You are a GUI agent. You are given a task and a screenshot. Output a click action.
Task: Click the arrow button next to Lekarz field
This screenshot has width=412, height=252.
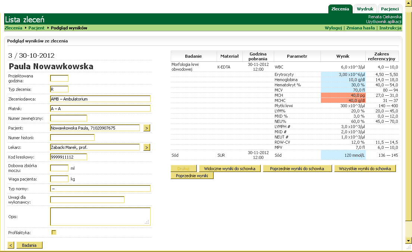pos(147,147)
